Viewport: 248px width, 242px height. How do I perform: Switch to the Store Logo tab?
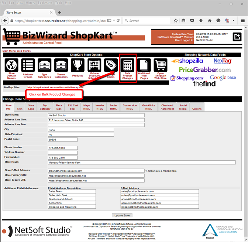(x=31, y=107)
